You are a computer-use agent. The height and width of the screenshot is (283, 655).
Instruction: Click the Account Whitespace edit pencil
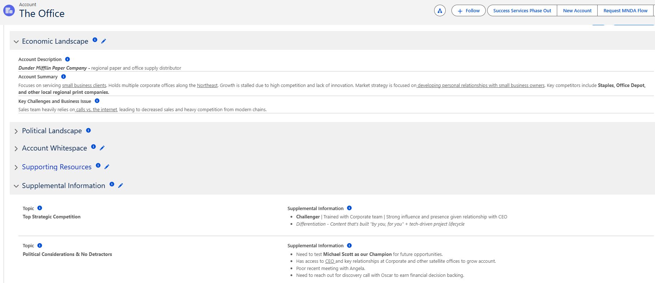pos(102,148)
